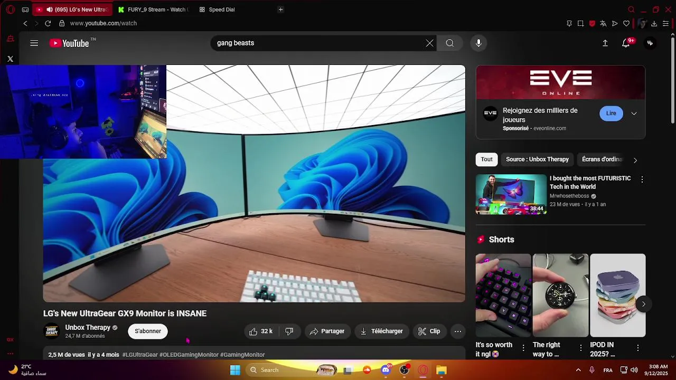Viewport: 676px width, 380px height.
Task: Create a clip with Clip button
Action: point(429,331)
